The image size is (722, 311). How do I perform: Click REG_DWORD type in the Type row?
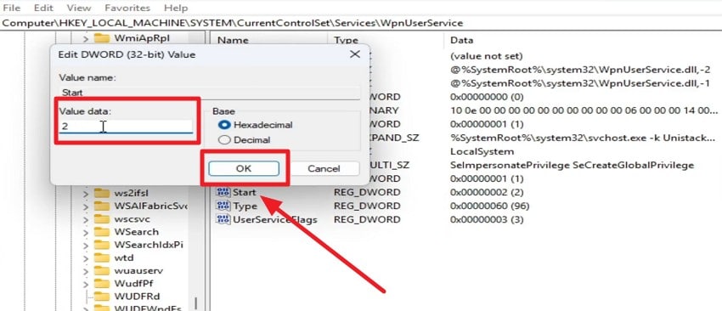367,206
